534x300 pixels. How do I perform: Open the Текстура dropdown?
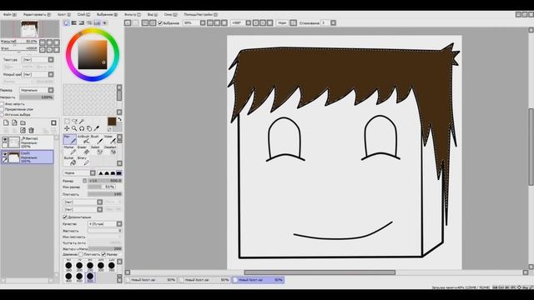pos(38,59)
